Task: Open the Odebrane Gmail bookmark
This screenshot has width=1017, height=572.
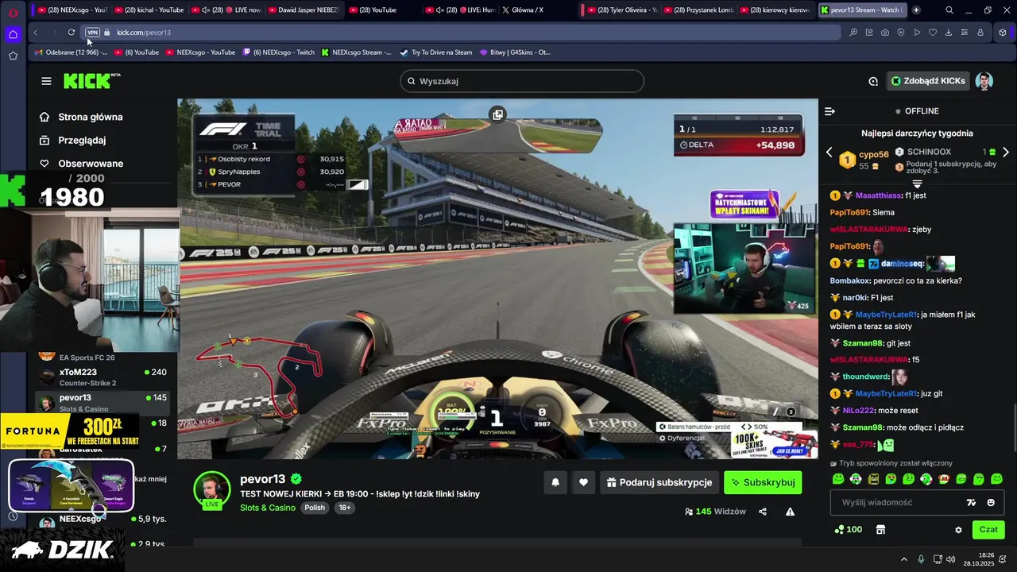Action: point(72,52)
